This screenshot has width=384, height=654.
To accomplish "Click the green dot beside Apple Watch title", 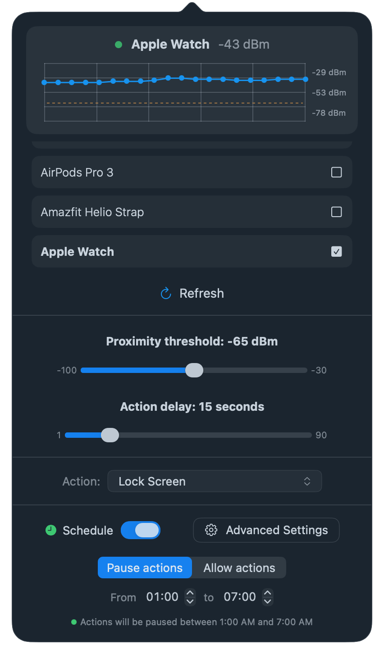I will 119,44.
